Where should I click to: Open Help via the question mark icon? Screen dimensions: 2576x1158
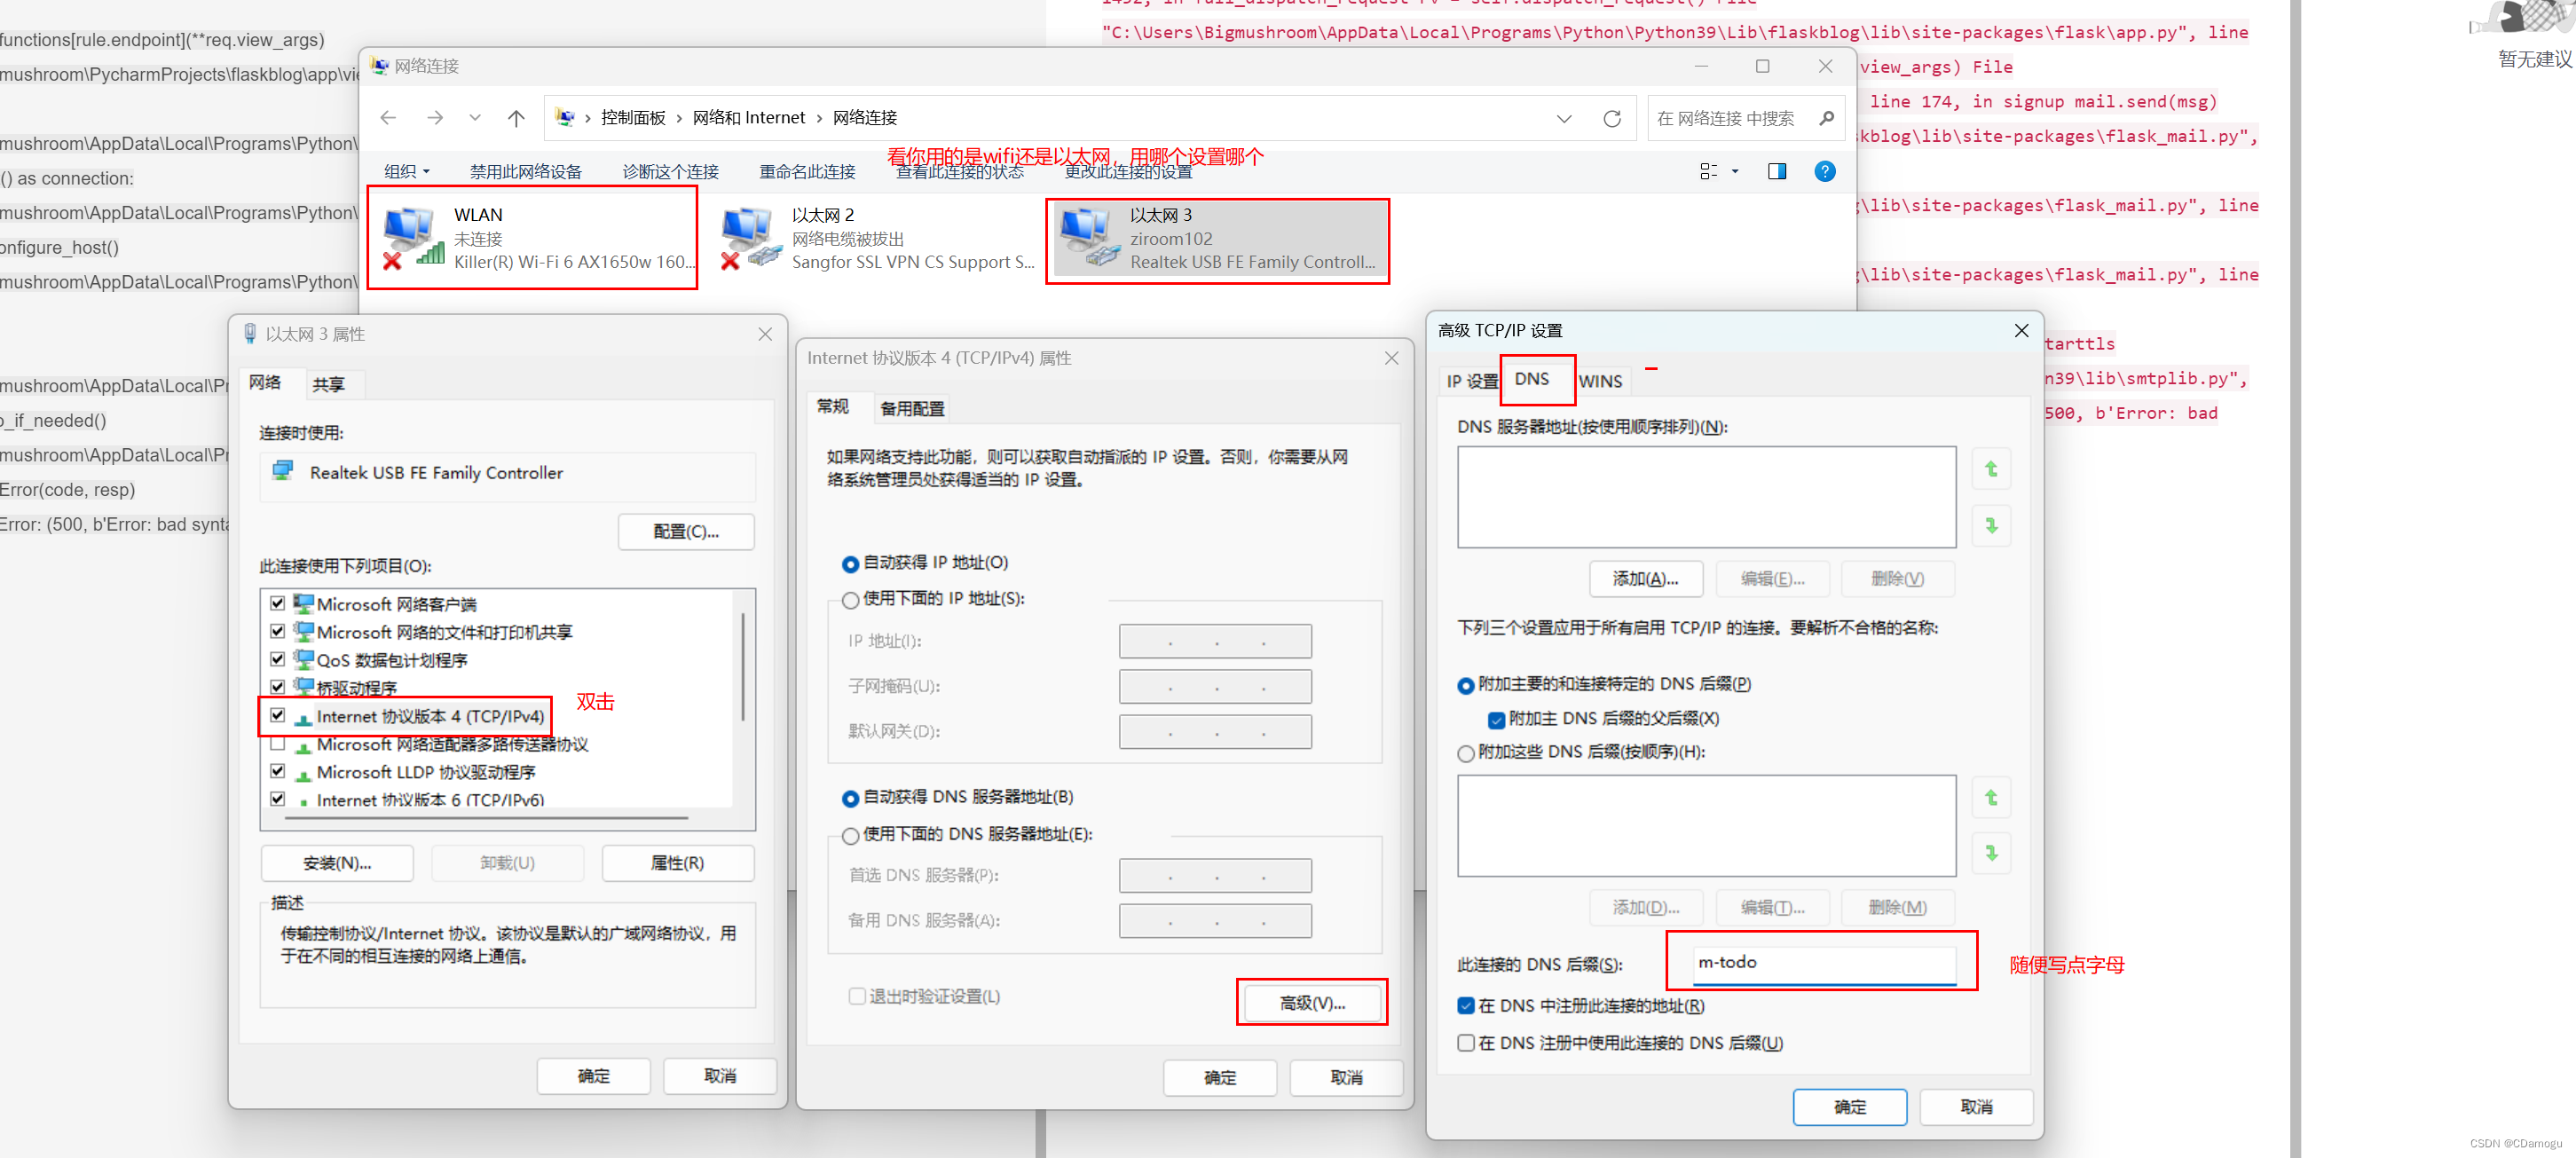tap(1824, 171)
